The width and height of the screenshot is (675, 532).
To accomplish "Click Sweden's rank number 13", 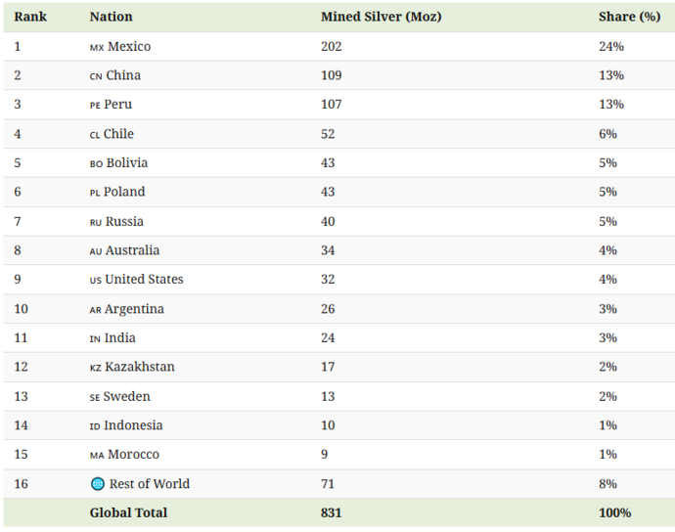I will [22, 396].
